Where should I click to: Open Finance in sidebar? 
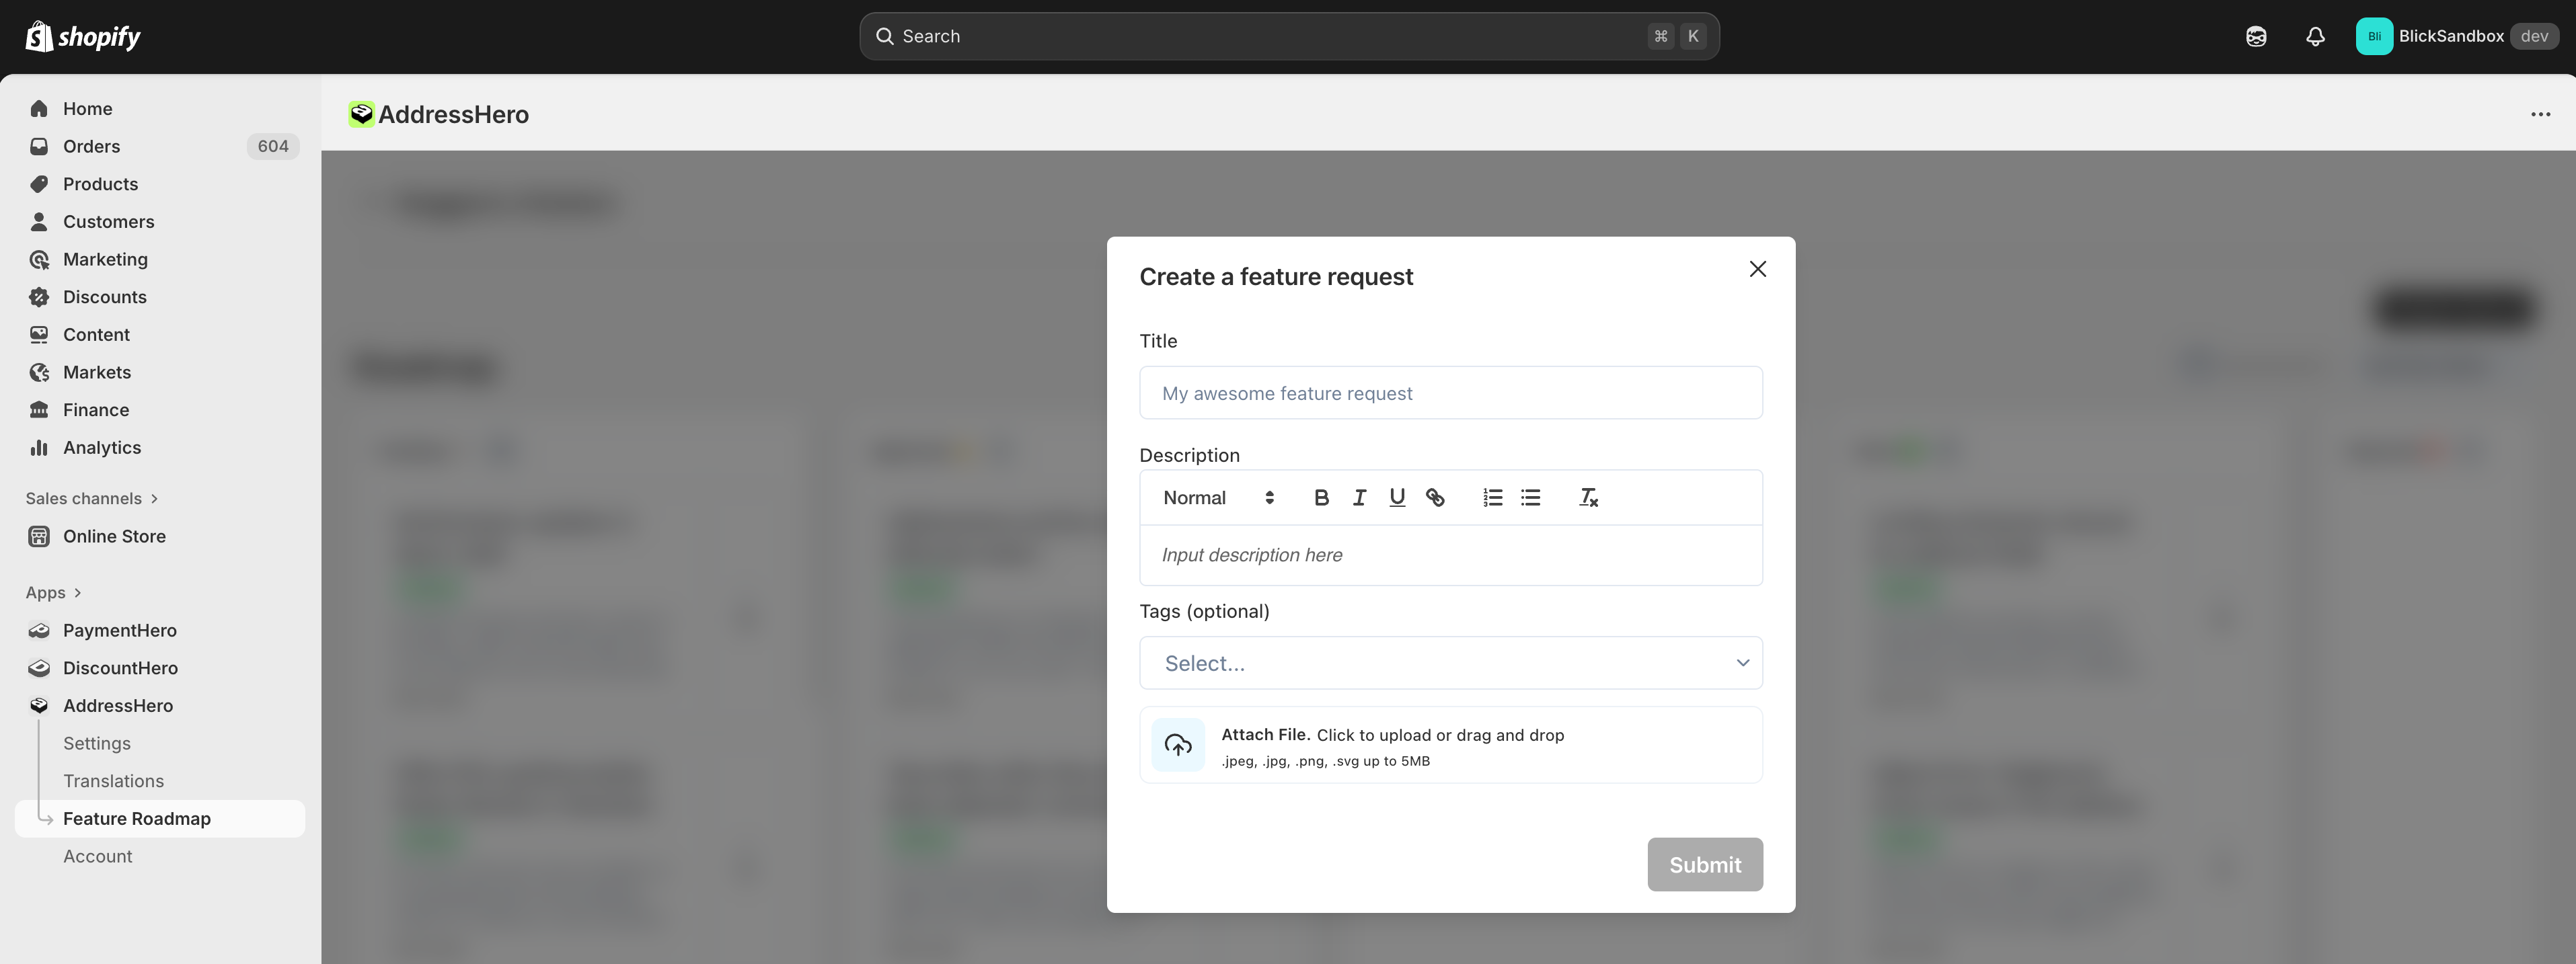click(160, 410)
